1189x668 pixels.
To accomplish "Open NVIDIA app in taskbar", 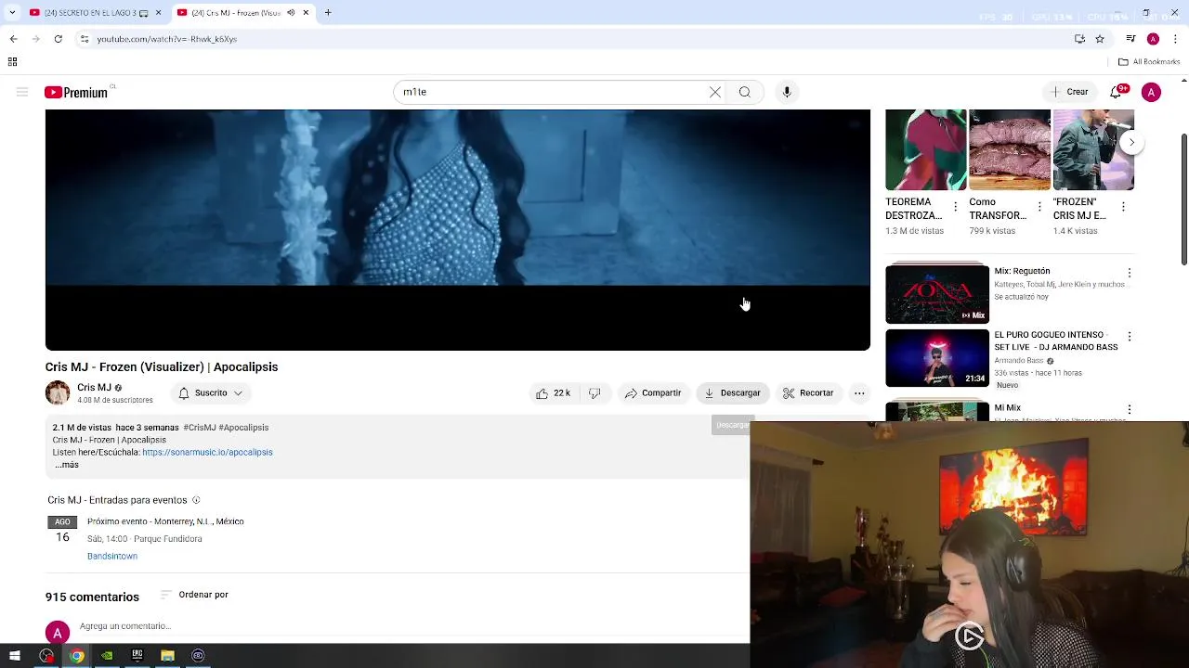I will [x=107, y=656].
